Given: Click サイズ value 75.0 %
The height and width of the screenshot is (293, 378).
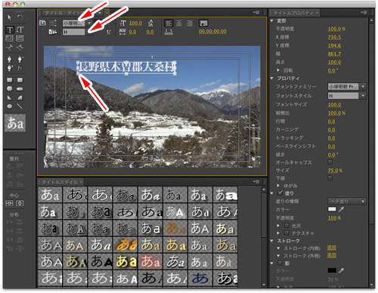Looking at the screenshot, I should 335,171.
